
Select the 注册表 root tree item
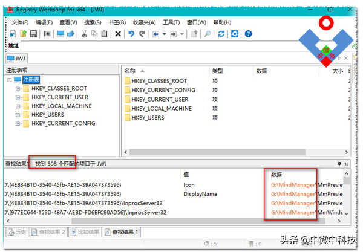pos(31,80)
